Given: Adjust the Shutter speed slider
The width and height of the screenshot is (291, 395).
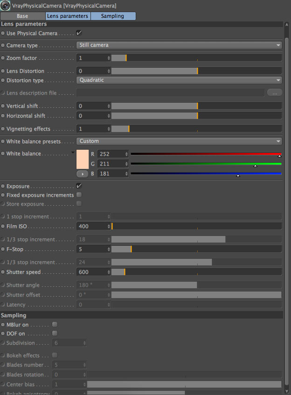Looking at the screenshot, I should click(196, 272).
